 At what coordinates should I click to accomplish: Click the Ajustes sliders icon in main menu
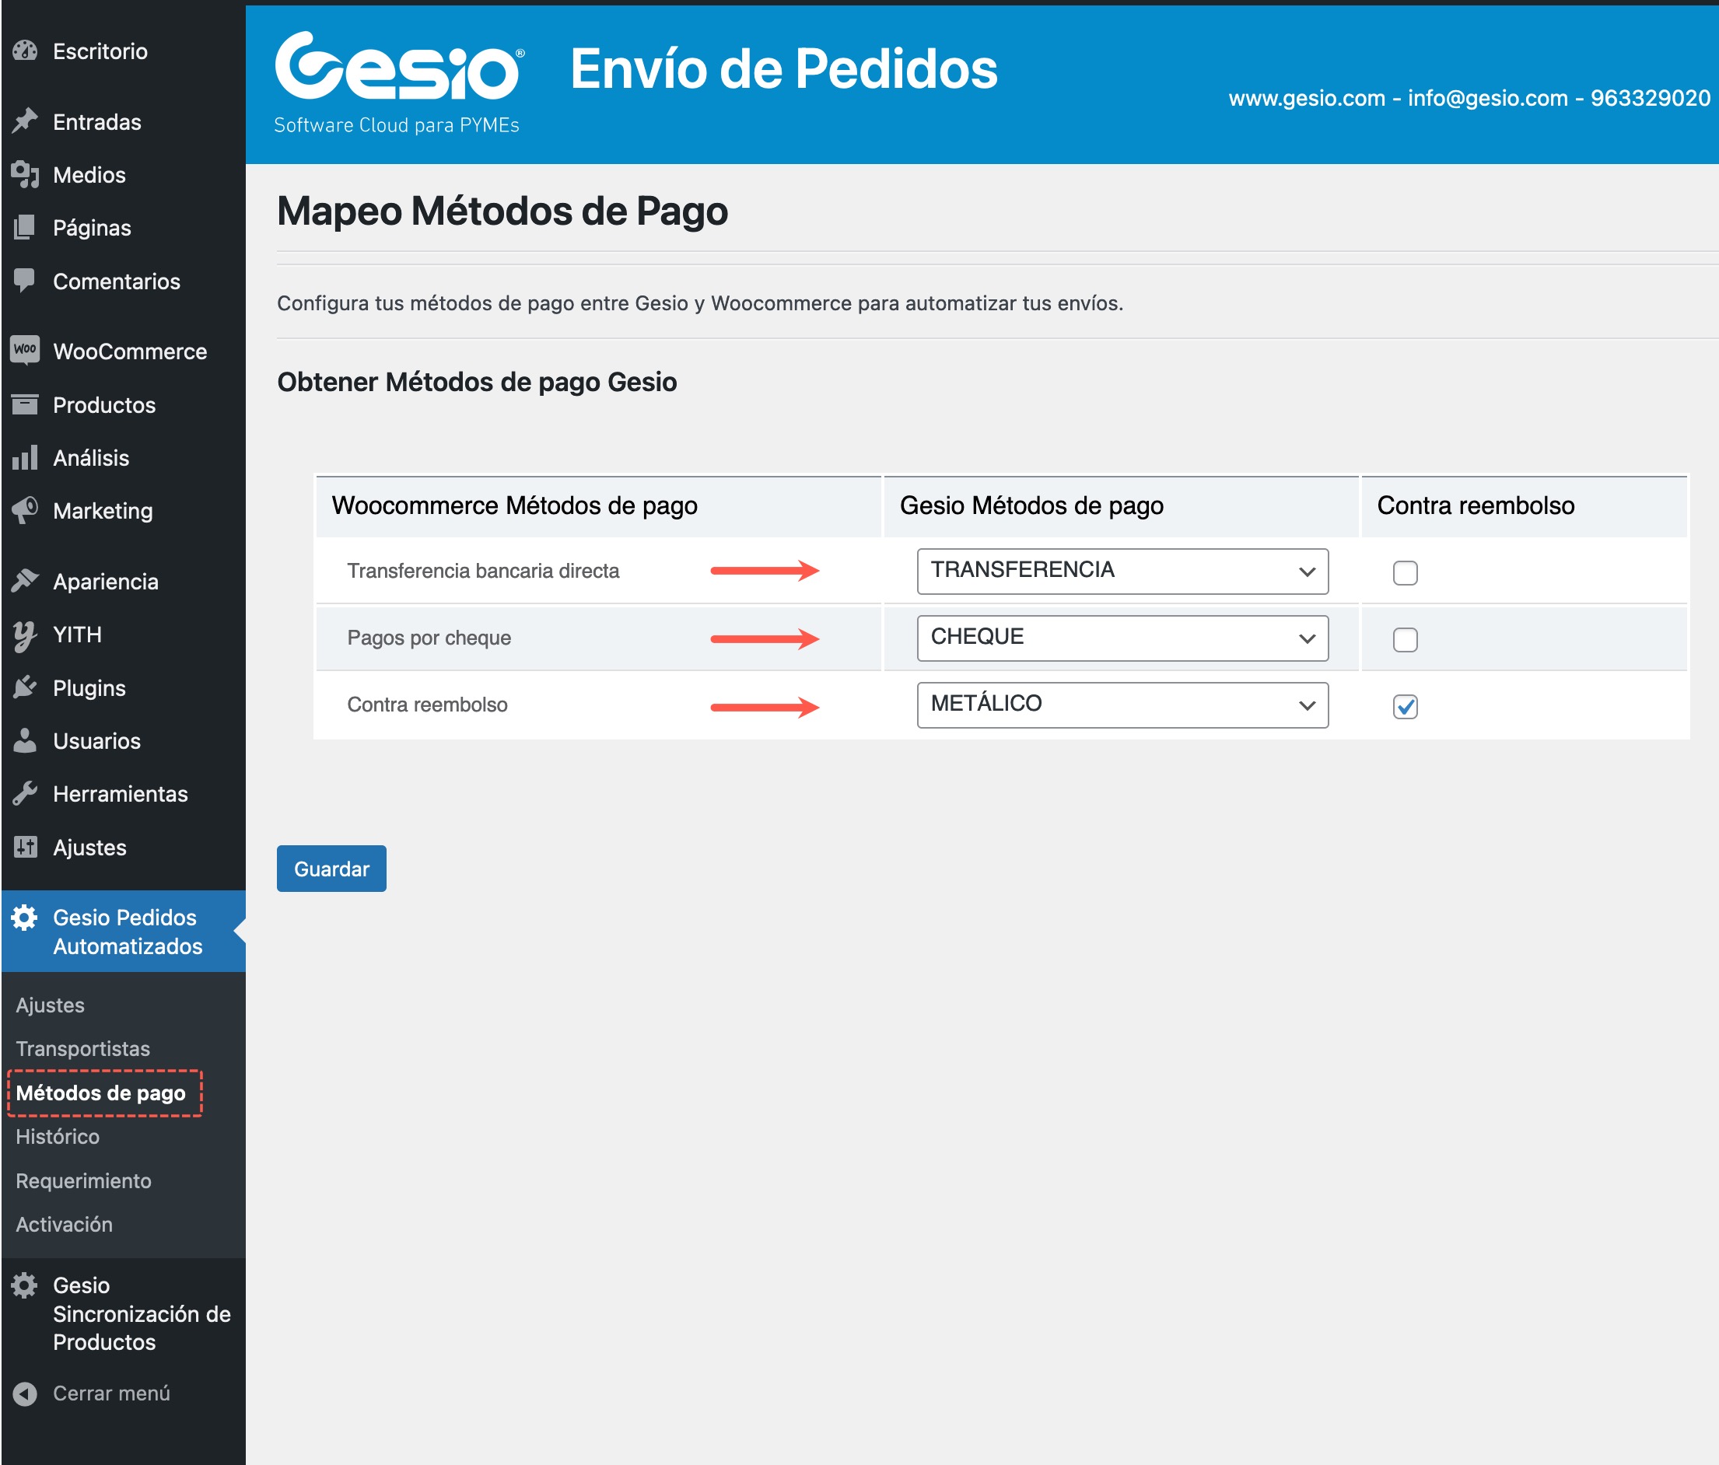(x=25, y=847)
